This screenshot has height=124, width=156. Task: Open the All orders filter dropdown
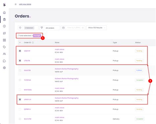click(50, 28)
